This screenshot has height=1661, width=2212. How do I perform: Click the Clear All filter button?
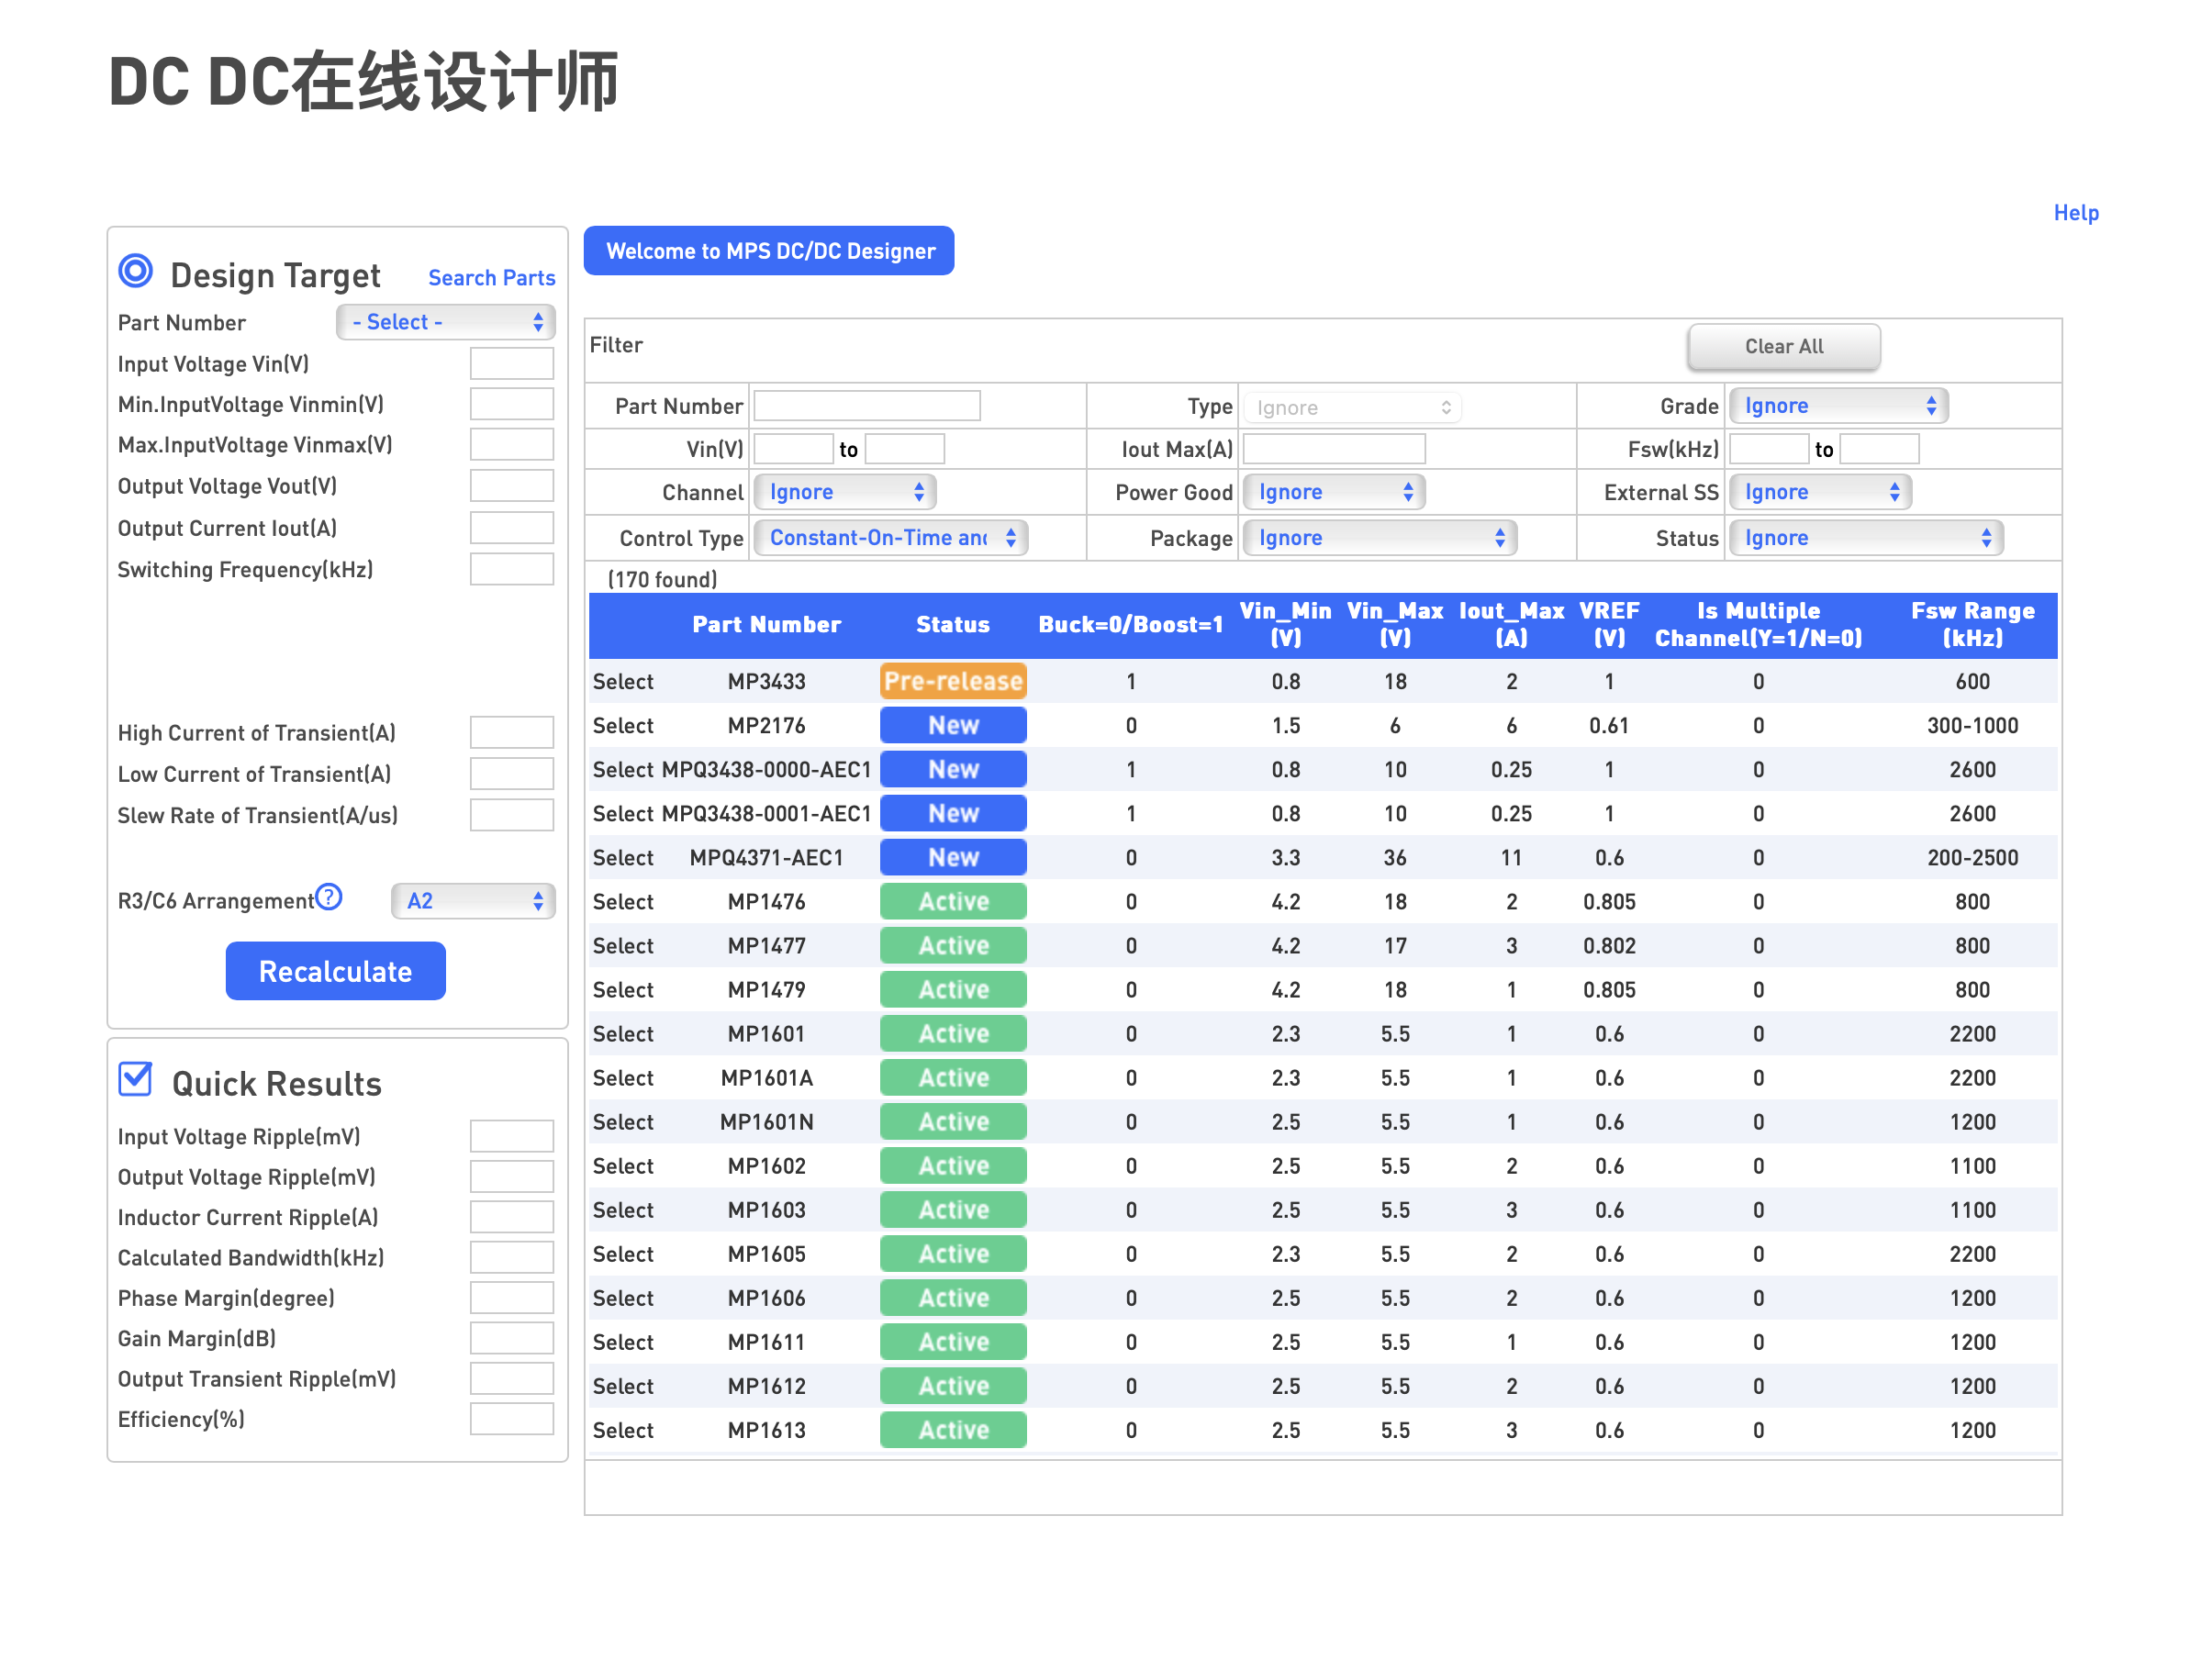1783,347
